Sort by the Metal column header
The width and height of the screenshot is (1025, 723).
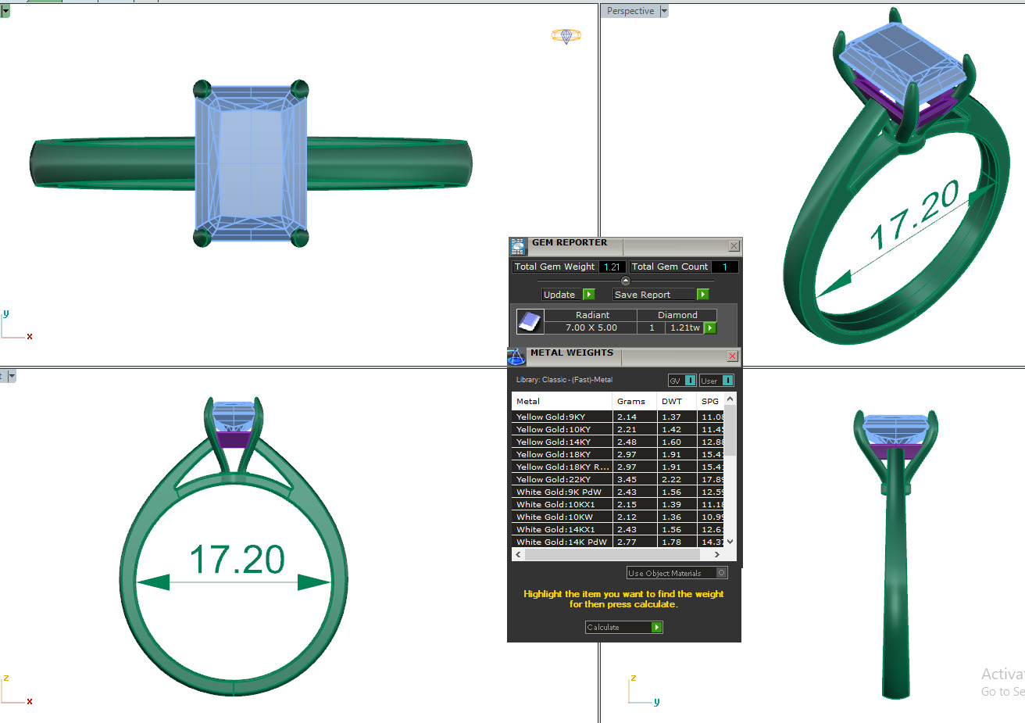562,401
